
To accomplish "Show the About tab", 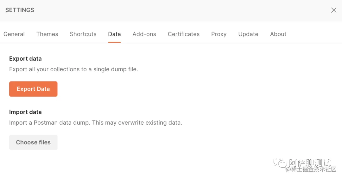I will click(x=278, y=34).
